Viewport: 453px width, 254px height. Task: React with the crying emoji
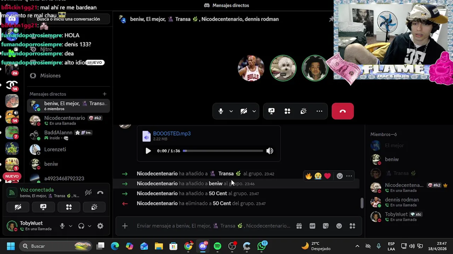[318, 176]
